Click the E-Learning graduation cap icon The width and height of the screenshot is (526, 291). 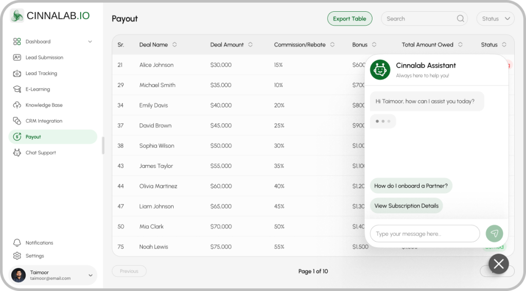click(17, 89)
